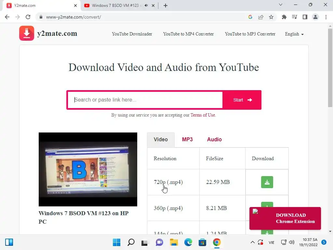Open YouTube to MP3 Converter link
333x250 pixels.
(250, 34)
